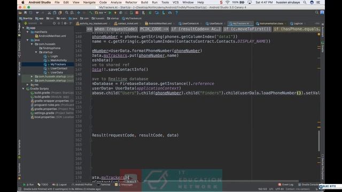Open the TODO tool window
The width and height of the screenshot is (342, 192).
pos(43,185)
